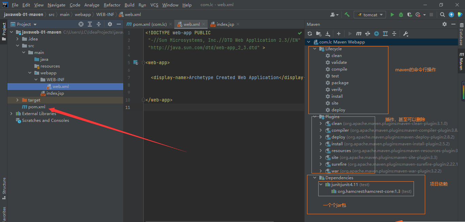Start debugging with the green bug icon

point(401,15)
